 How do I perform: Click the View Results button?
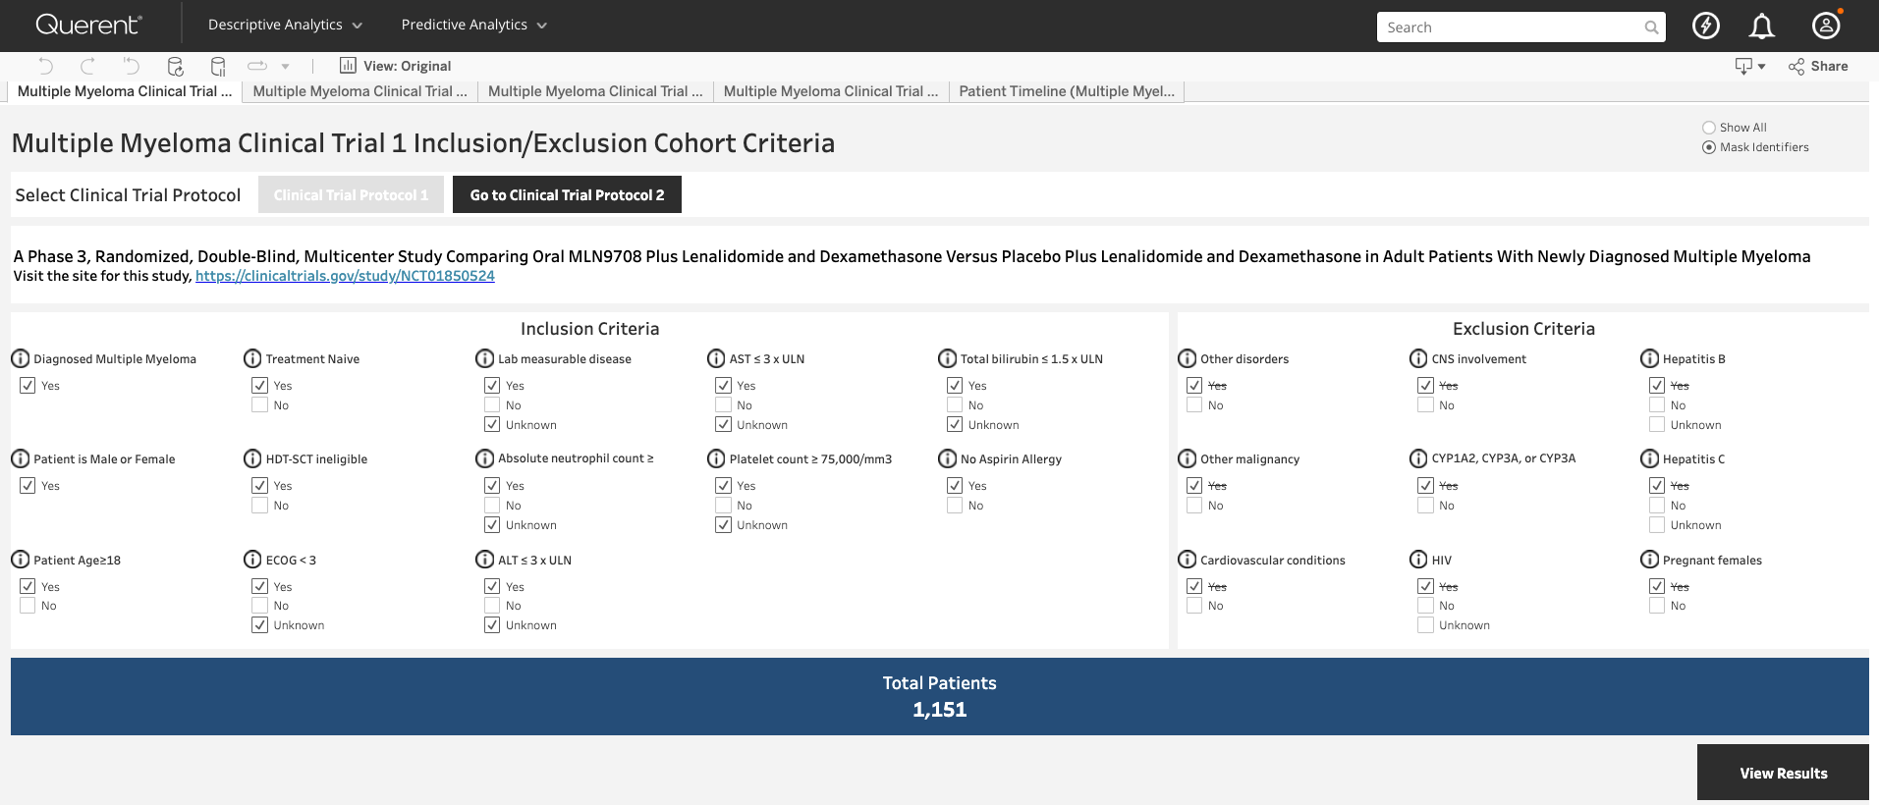coord(1783,773)
